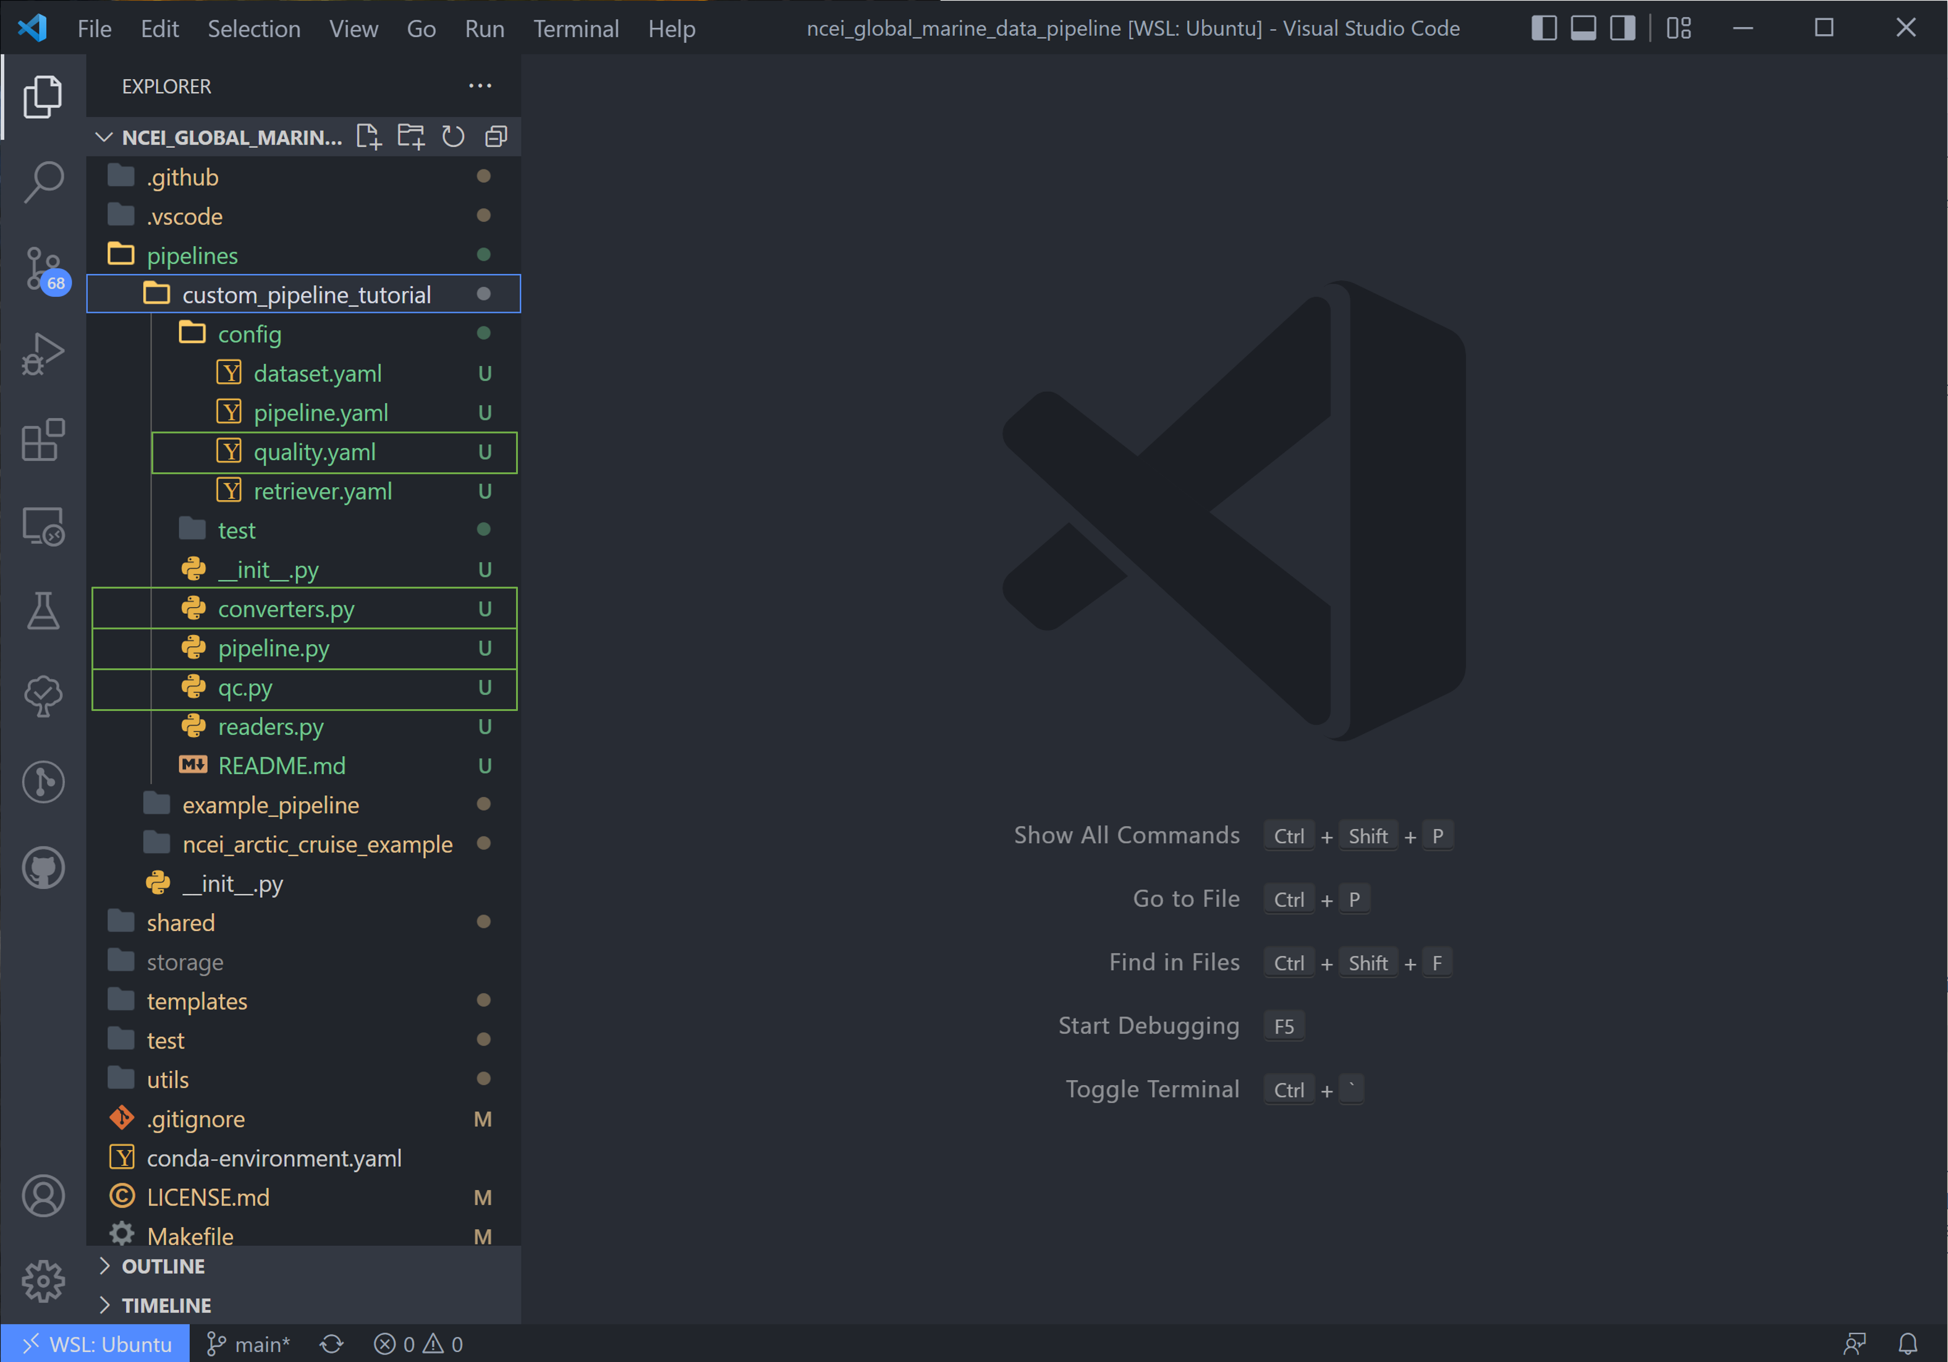This screenshot has width=1948, height=1362.
Task: Click the New Folder icon in explorer header
Action: point(412,137)
